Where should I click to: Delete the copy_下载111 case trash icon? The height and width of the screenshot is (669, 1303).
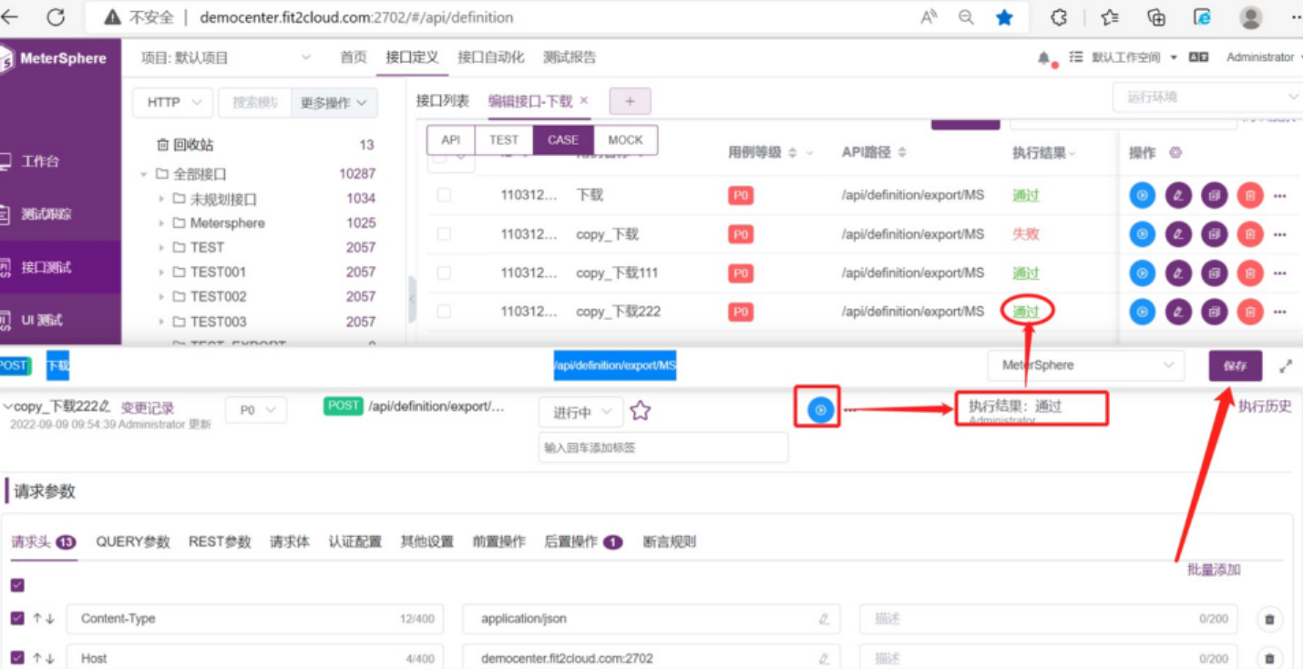pos(1250,273)
